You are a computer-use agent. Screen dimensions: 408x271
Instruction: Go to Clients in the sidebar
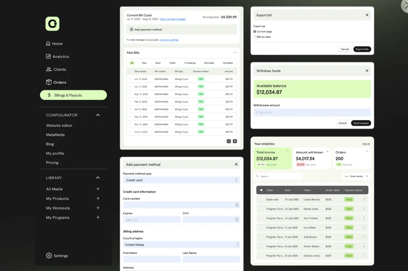(56, 69)
